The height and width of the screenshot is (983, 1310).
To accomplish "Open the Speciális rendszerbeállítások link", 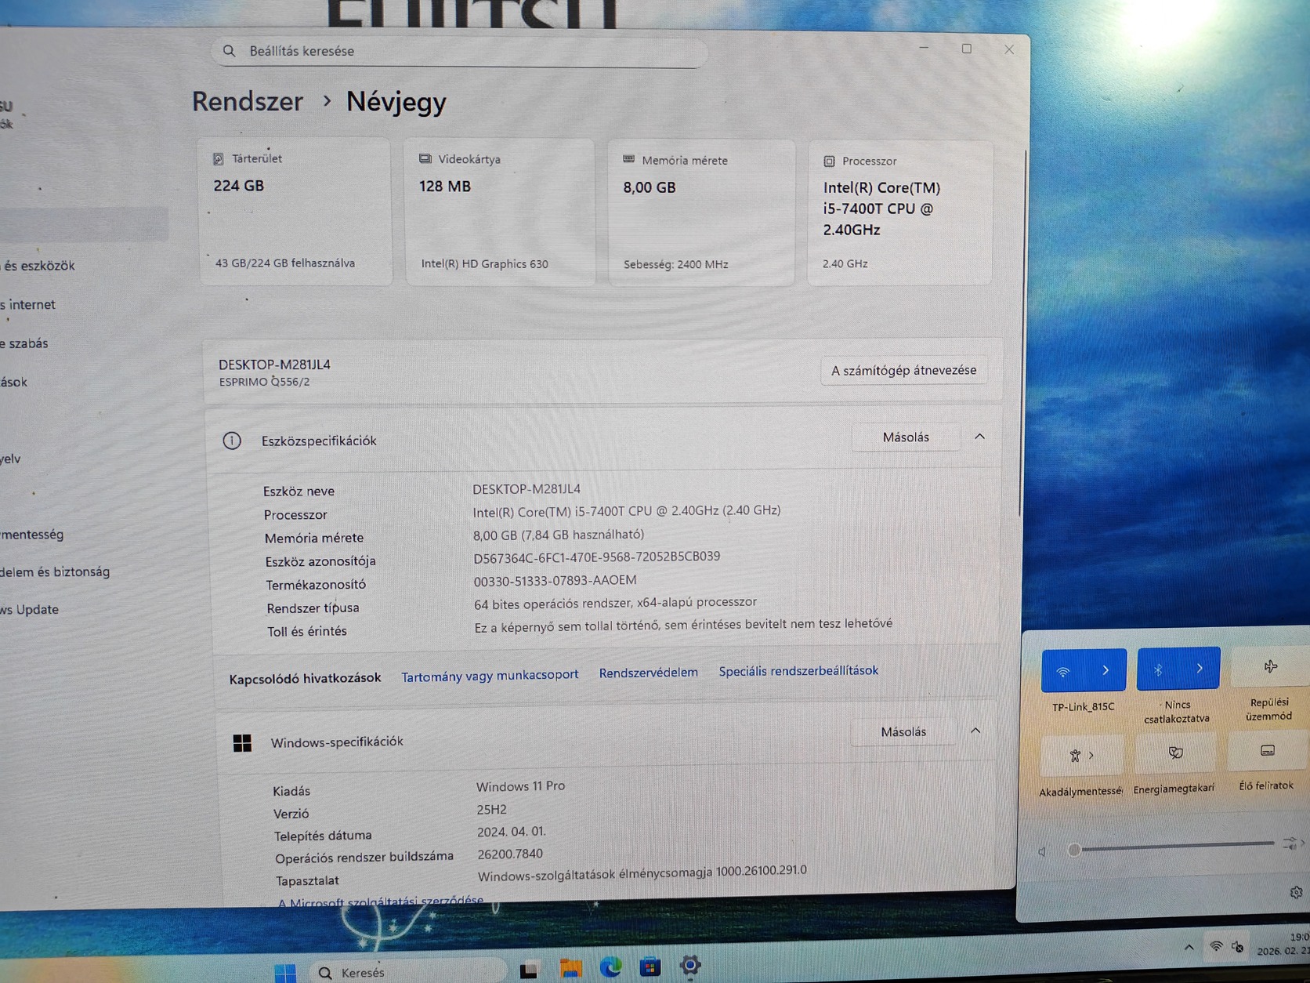I will [798, 671].
